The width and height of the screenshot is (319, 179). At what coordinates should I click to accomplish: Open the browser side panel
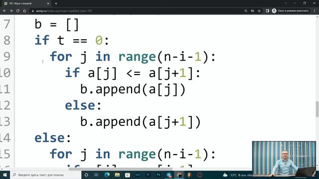pos(267,11)
